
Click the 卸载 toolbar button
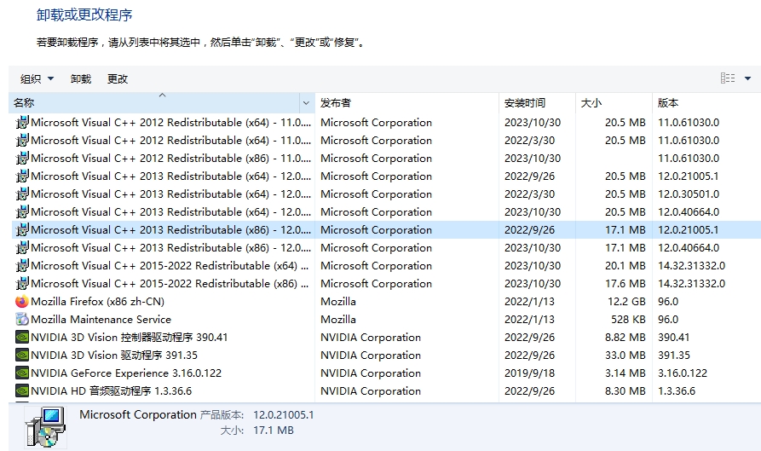pyautogui.click(x=81, y=78)
